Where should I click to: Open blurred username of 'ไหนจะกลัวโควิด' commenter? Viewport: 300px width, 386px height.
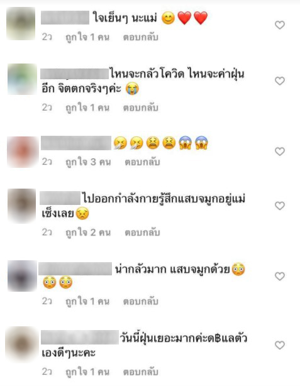coord(74,74)
